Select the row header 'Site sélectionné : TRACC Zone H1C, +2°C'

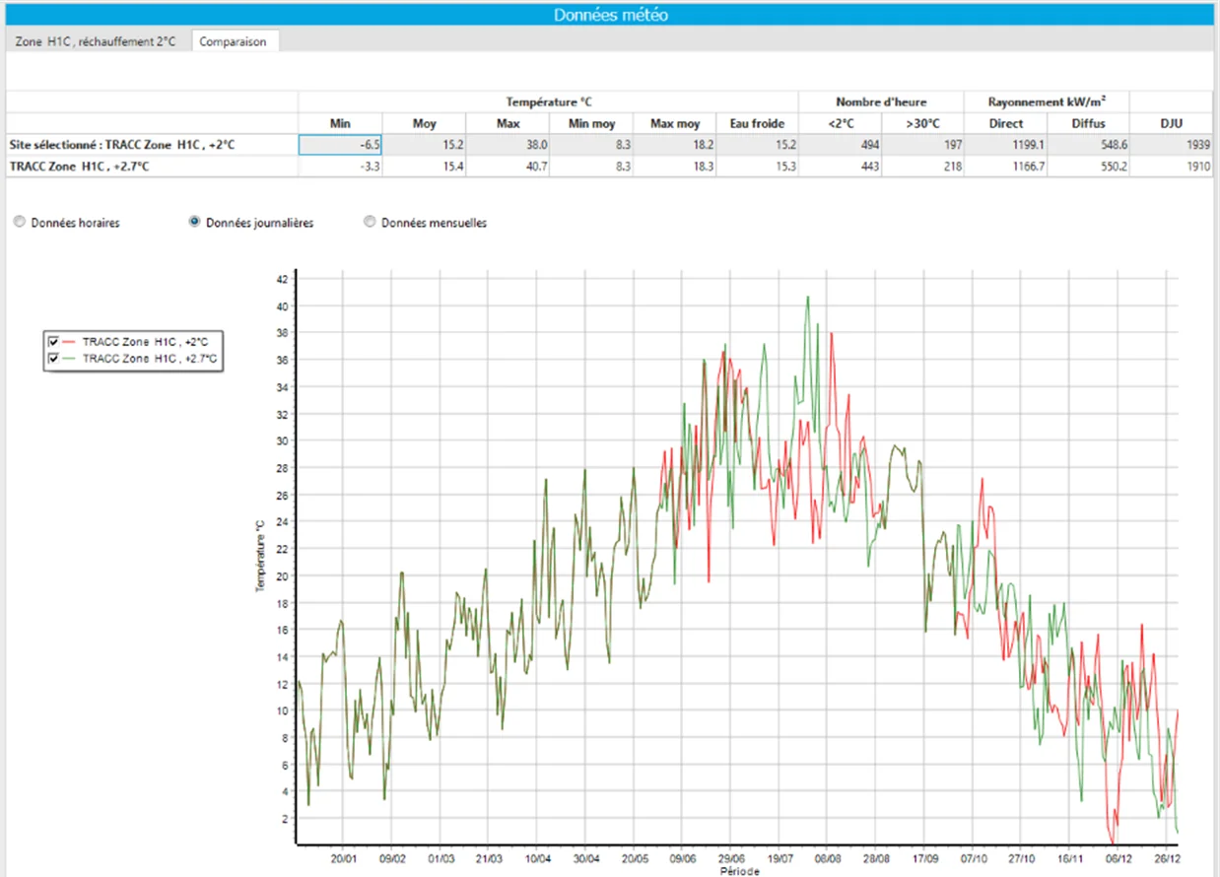coord(152,145)
